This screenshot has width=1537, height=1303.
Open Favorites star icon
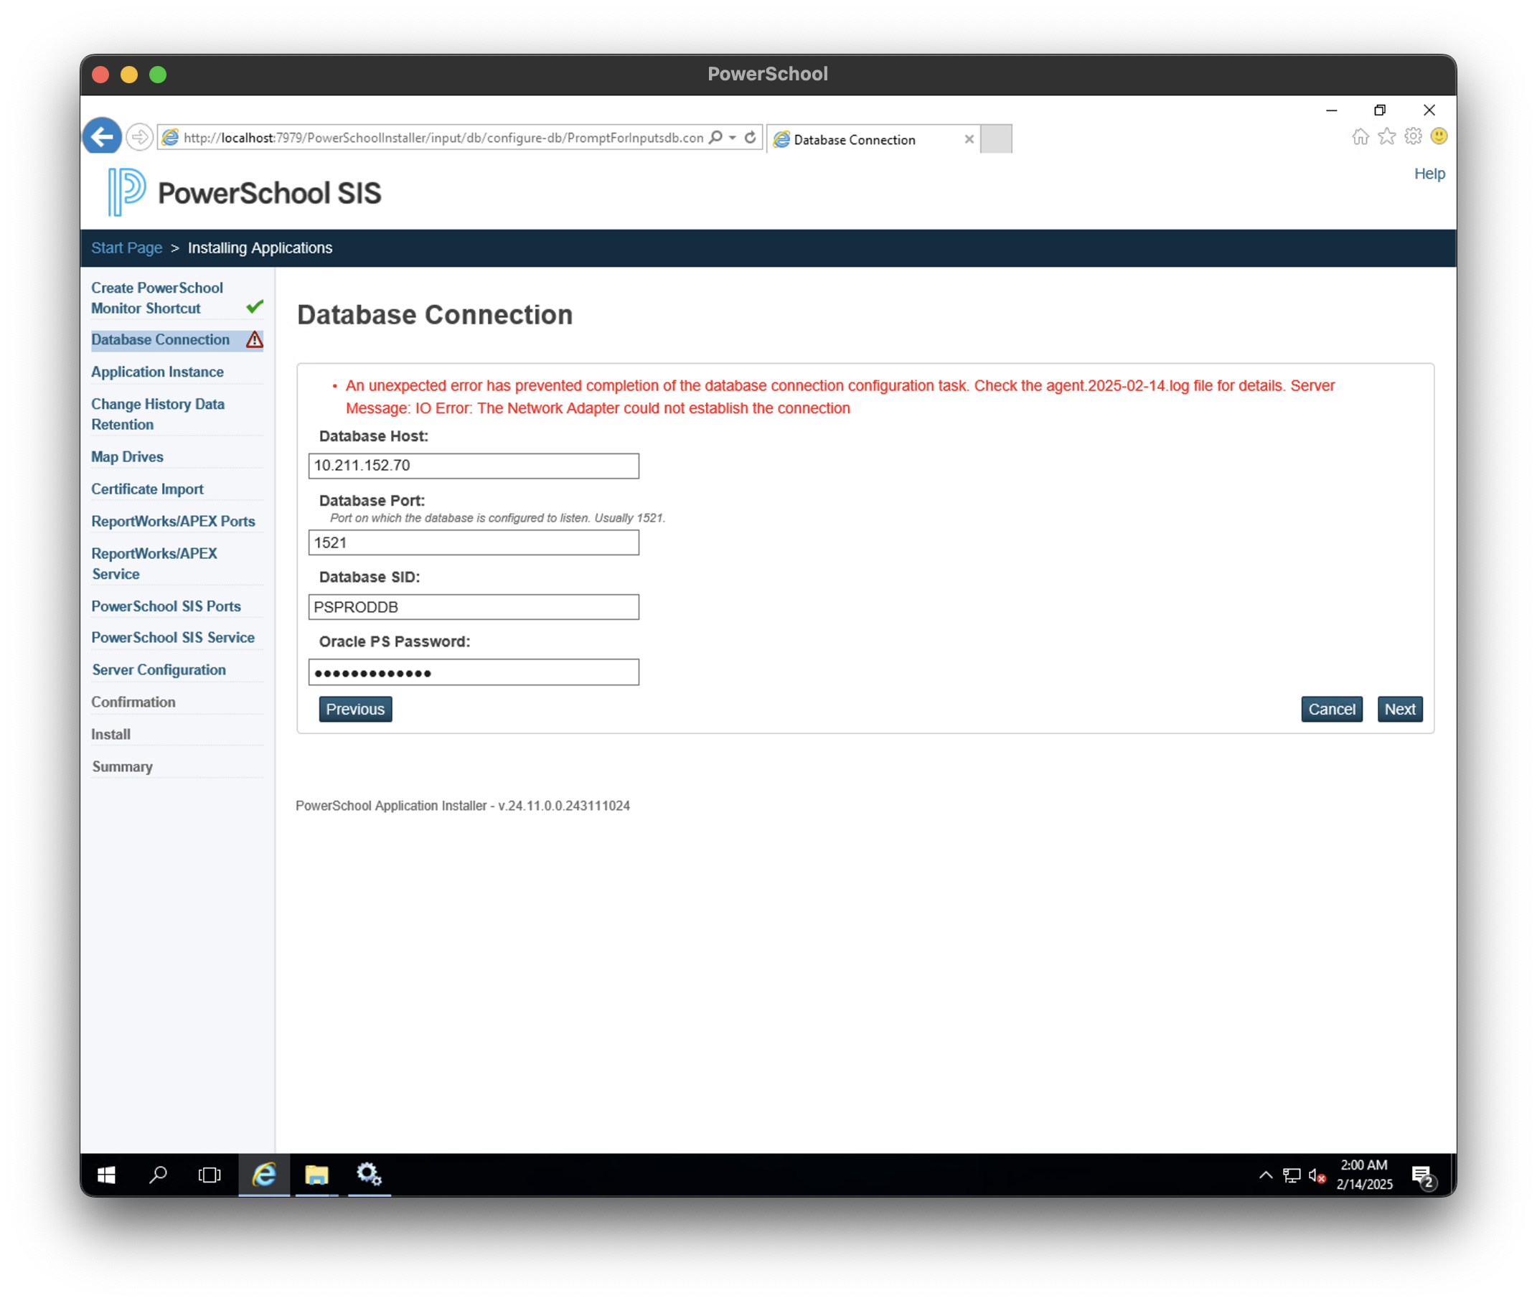[1386, 136]
